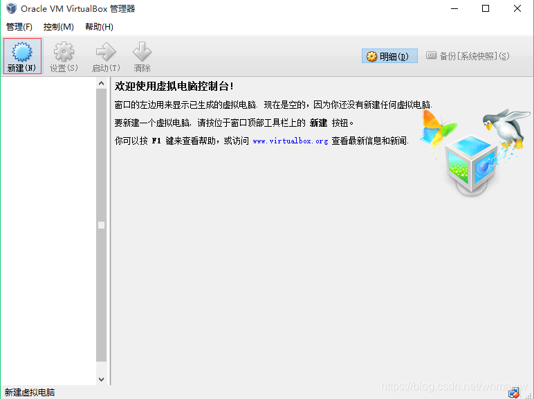
Task: Open Settings (设置) from the toolbar
Action: tap(64, 56)
